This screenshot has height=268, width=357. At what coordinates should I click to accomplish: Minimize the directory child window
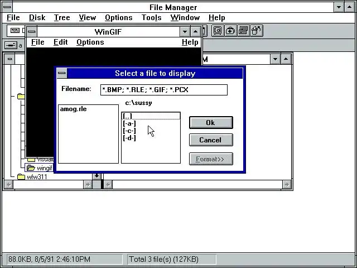pyautogui.click(x=275, y=59)
